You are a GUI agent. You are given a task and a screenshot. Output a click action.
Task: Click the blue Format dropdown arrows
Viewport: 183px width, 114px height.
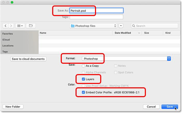[x=169, y=59]
